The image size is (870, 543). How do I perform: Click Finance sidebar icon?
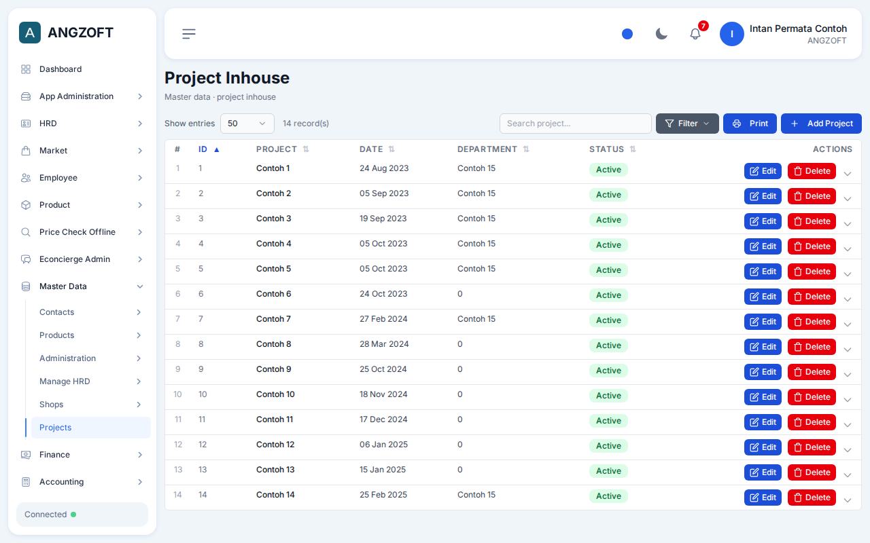click(26, 455)
